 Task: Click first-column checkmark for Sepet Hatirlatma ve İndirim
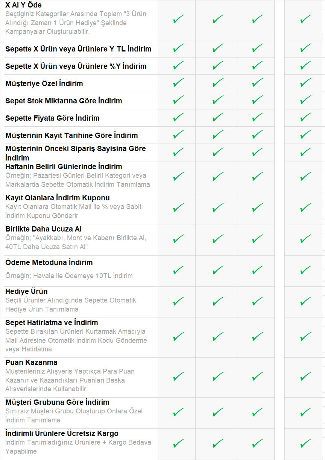coord(178,337)
